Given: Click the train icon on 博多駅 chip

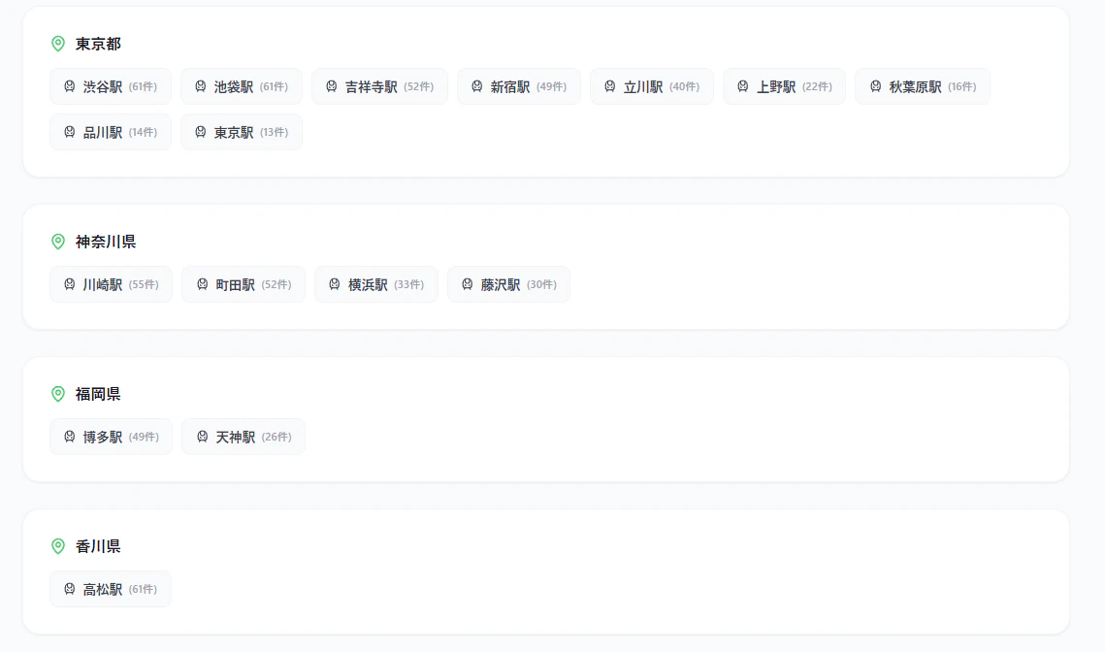Looking at the screenshot, I should 70,437.
